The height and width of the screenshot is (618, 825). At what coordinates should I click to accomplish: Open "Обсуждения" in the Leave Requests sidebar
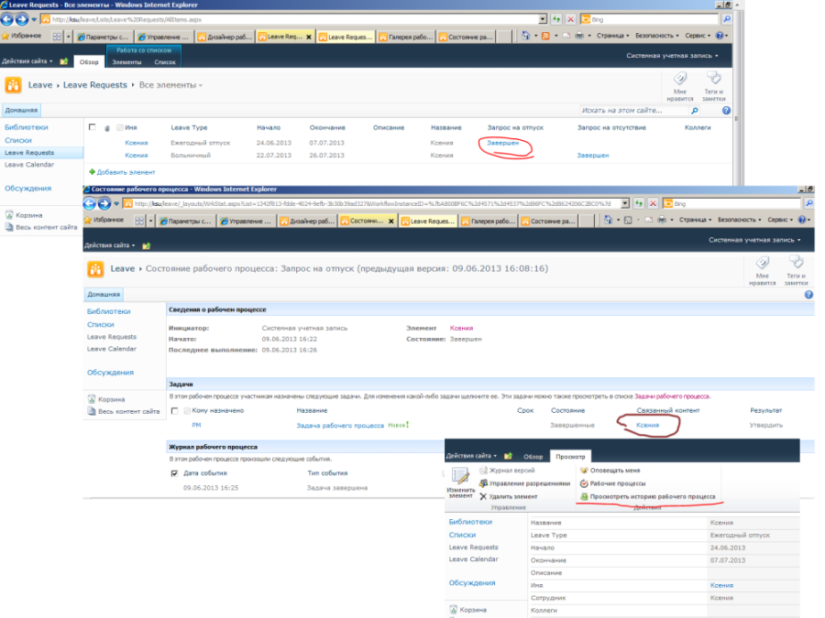coord(27,188)
